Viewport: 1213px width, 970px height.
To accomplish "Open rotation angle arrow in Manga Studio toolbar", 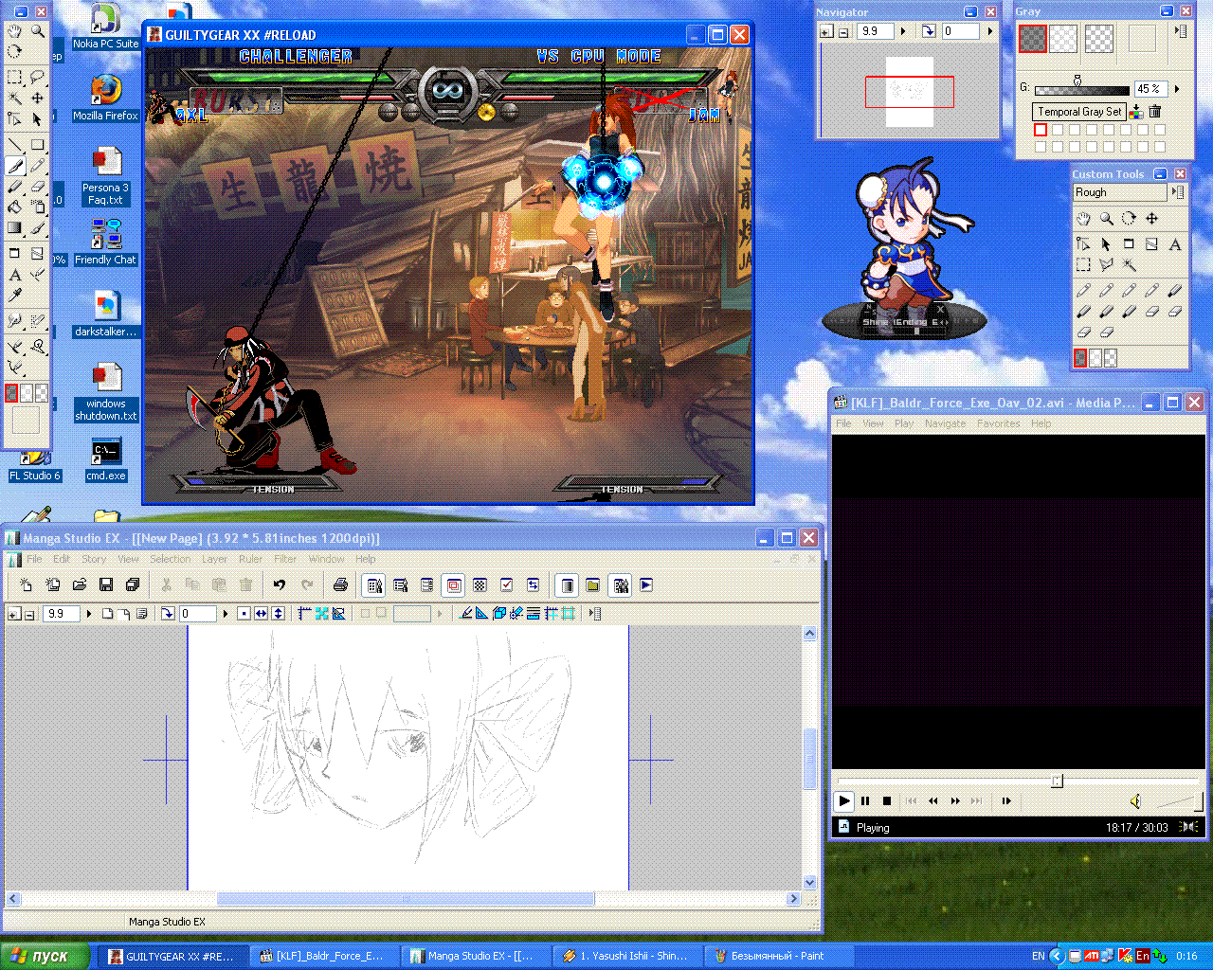I will tap(226, 614).
